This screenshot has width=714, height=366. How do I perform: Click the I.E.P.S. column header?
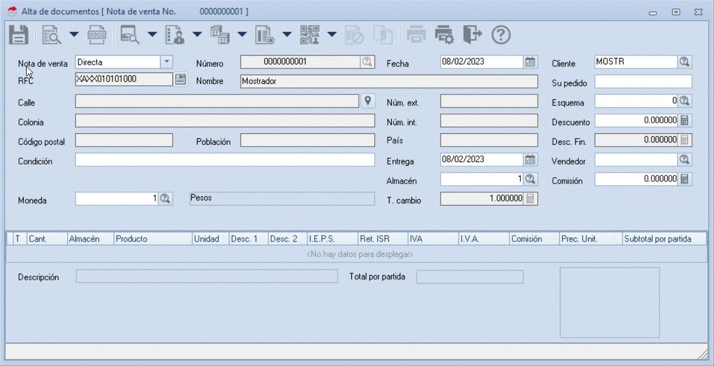tap(333, 239)
